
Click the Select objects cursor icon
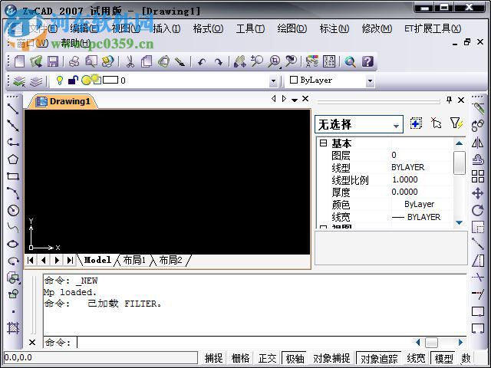click(436, 123)
